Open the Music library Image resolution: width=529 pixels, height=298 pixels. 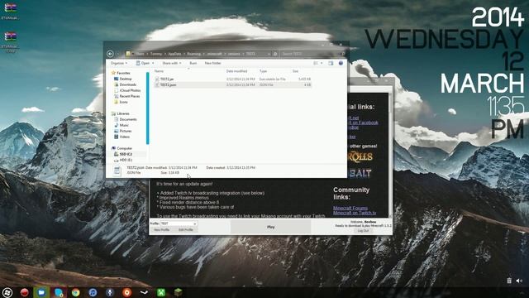(x=124, y=125)
